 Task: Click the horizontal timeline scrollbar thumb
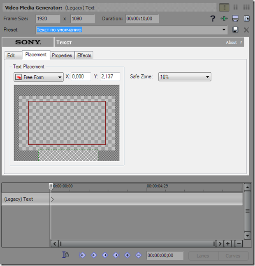(137, 244)
